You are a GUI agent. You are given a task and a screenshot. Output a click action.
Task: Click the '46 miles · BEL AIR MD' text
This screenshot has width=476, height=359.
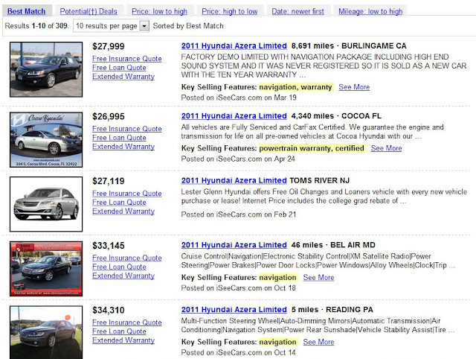[x=333, y=245]
